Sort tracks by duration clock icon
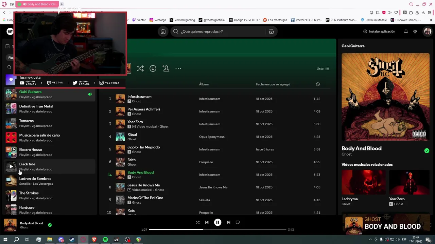Screen dimensions: 435x244 pos(318,84)
